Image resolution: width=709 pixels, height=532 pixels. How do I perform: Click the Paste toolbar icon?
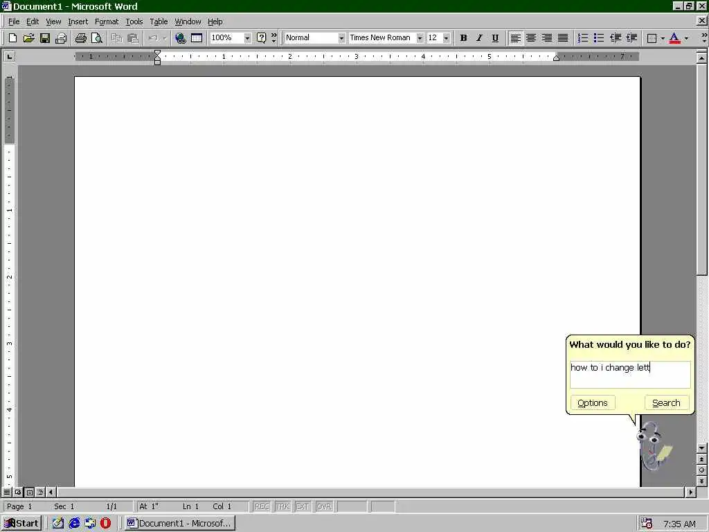(x=132, y=38)
